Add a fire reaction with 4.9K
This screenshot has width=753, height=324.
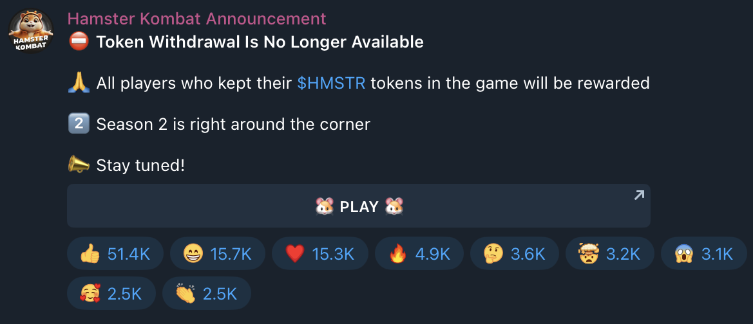(419, 253)
